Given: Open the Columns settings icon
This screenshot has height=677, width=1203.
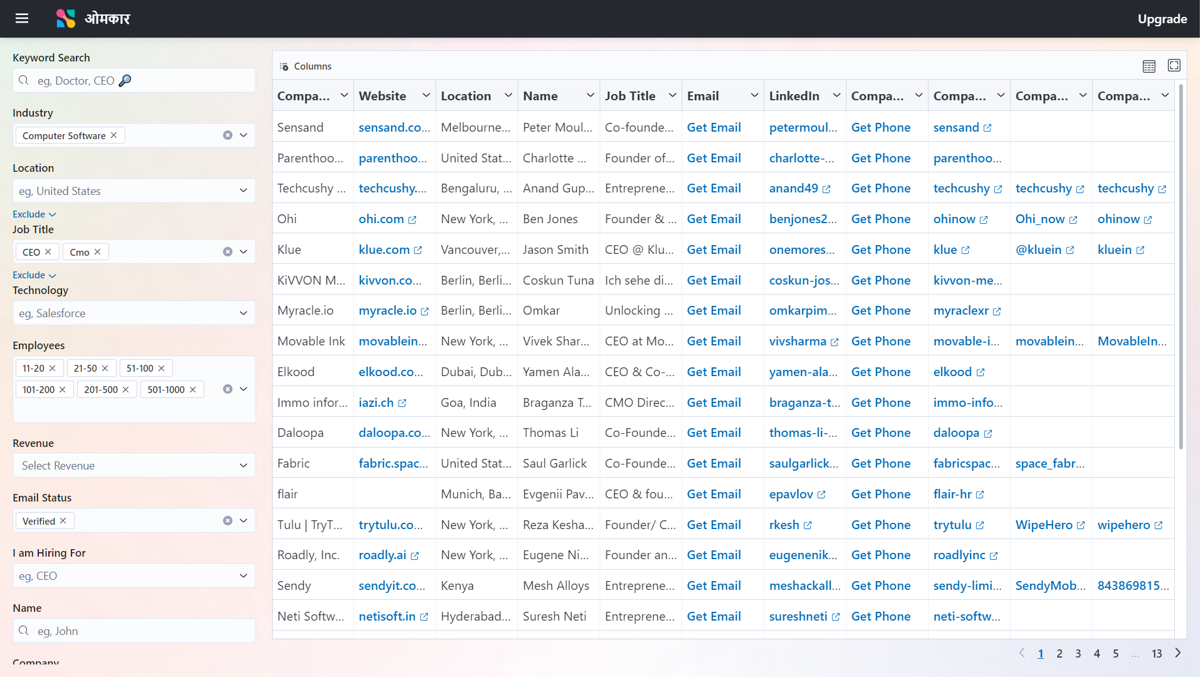Looking at the screenshot, I should 284,66.
